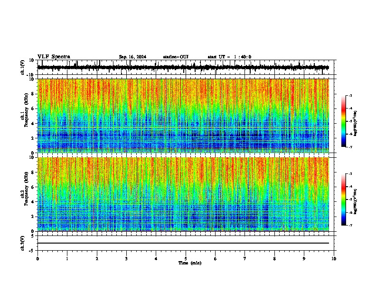Select the ch.1 spectrogram color bar
Viewport: 376px width, 290px height.
[x=344, y=121]
